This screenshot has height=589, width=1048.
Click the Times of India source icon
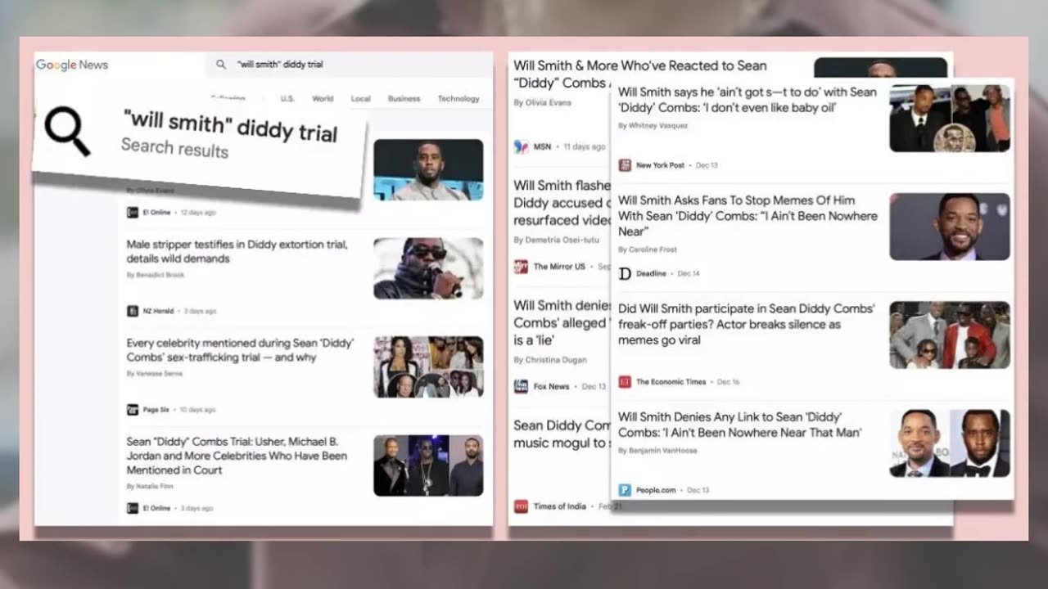coord(521,506)
